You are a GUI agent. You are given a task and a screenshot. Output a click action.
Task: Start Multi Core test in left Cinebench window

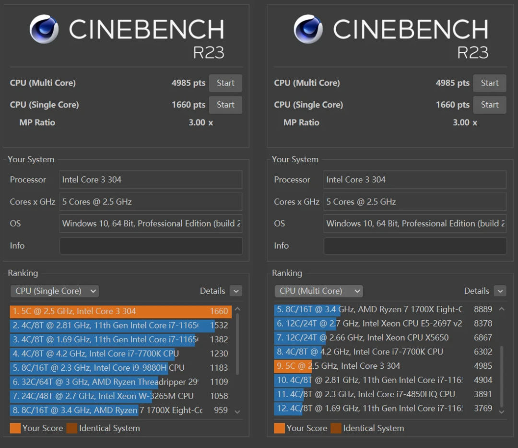(x=225, y=83)
